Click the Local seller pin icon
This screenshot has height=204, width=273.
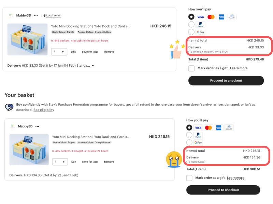coord(44,16)
